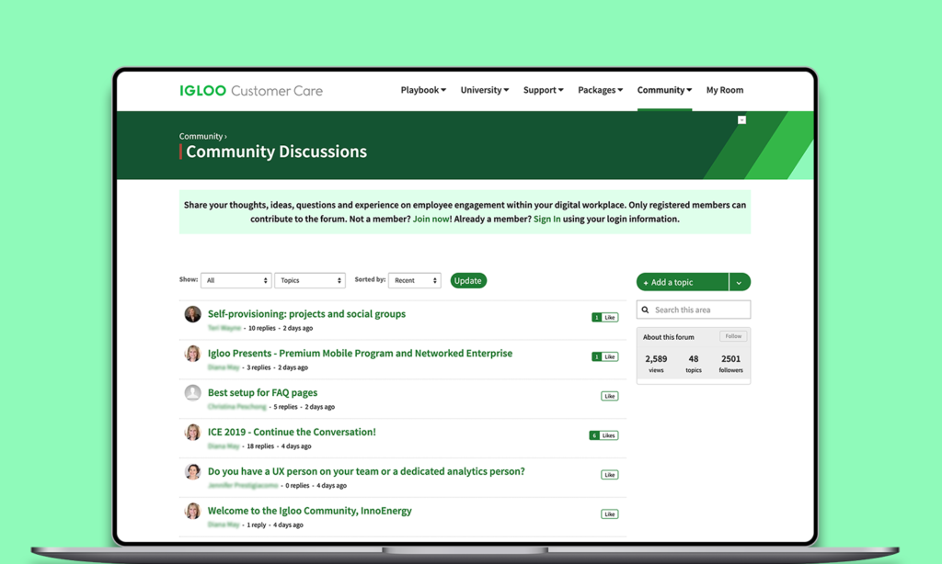Open Teri Wayne's profile avatar
942x564 pixels.
point(191,313)
